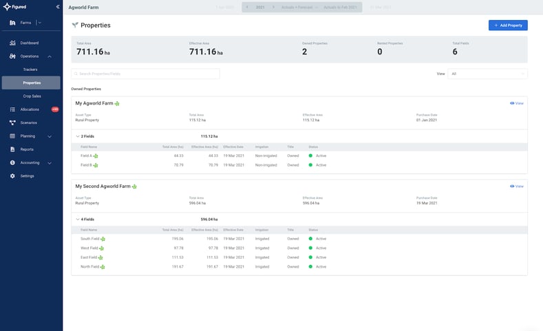
Task: Click the My Second Agworld Farm title
Action: coord(103,186)
